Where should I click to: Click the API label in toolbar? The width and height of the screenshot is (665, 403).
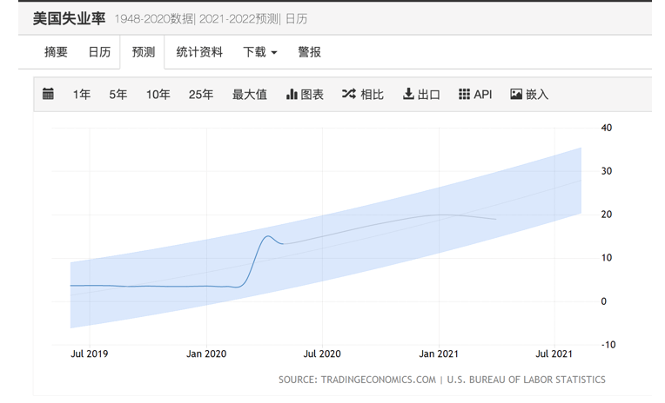(482, 95)
